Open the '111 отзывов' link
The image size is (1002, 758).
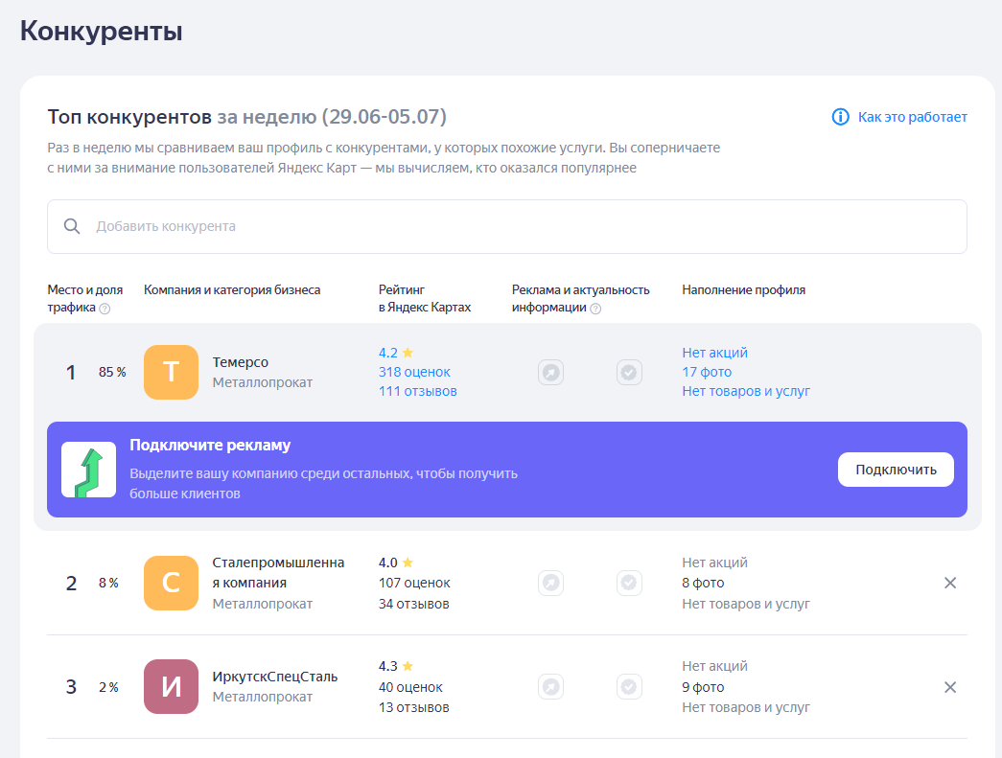[x=417, y=391]
